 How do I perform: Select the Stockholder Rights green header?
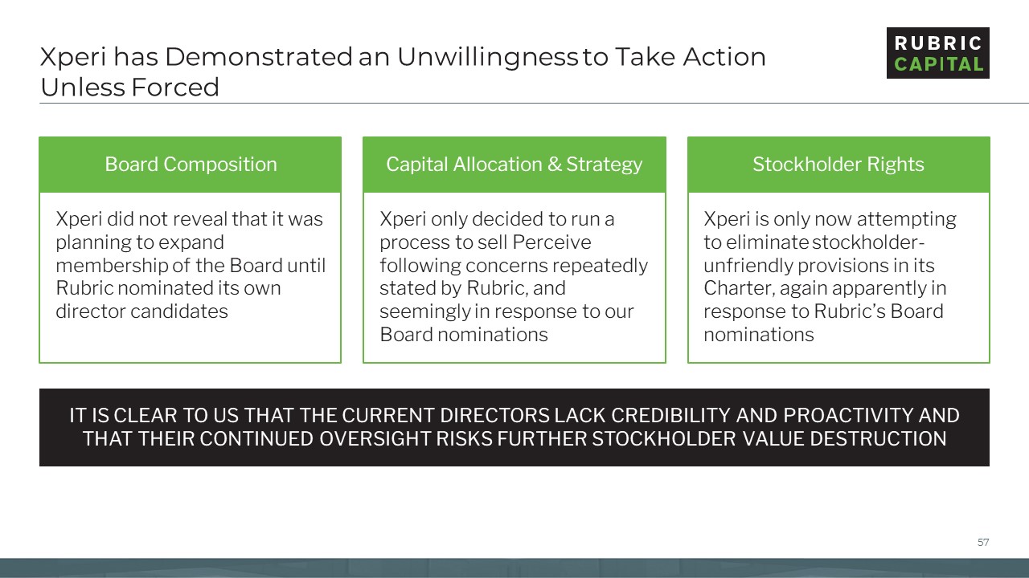click(x=838, y=165)
